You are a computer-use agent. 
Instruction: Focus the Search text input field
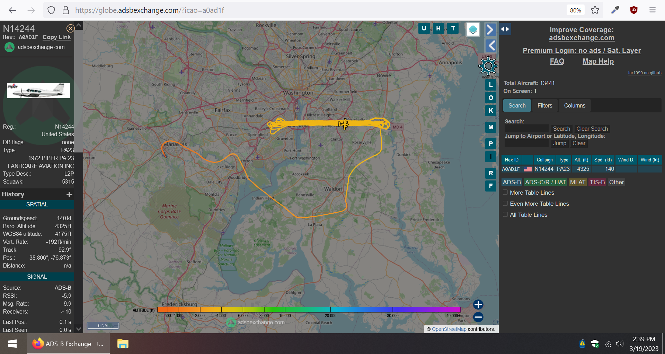click(x=526, y=129)
